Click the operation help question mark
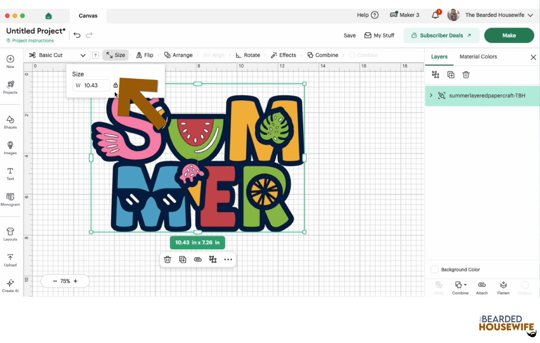Image resolution: width=540 pixels, height=343 pixels. tap(96, 55)
